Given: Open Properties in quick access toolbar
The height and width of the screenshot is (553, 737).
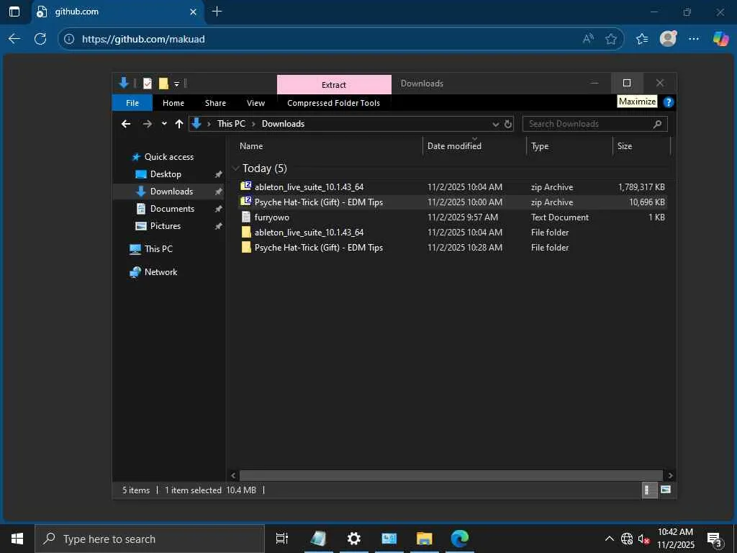Looking at the screenshot, I should coord(147,84).
